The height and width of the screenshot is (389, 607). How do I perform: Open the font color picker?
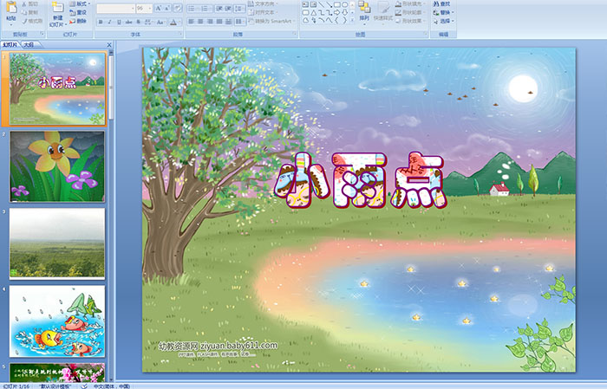tap(175, 22)
